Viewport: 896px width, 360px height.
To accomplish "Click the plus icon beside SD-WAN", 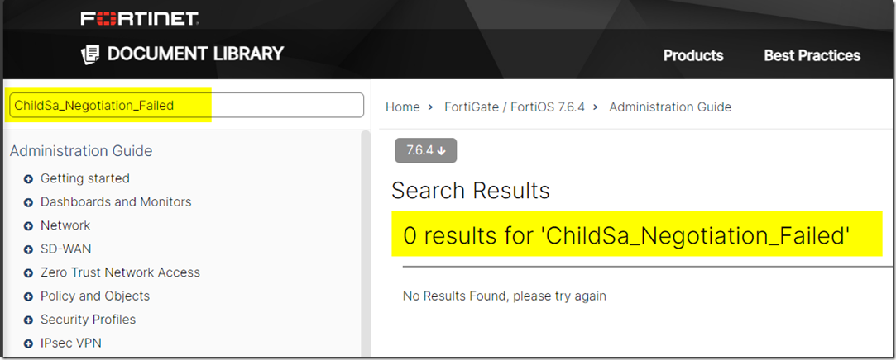I will coord(28,249).
